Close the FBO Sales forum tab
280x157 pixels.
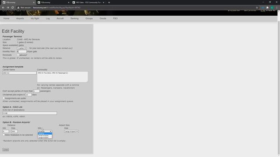tap(103, 3)
